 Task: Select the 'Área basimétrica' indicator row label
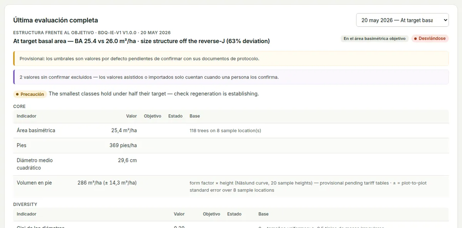[36, 130]
